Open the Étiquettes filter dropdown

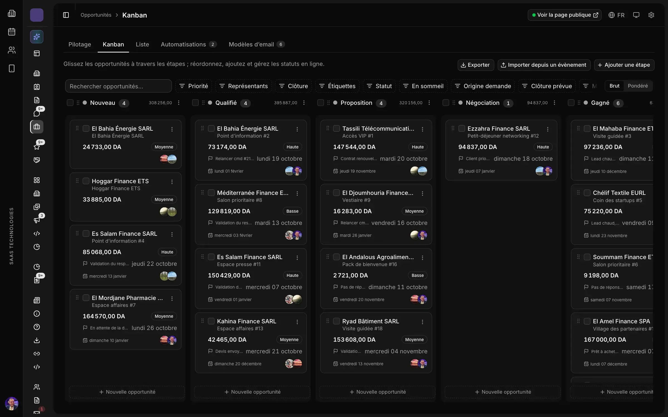[337, 86]
